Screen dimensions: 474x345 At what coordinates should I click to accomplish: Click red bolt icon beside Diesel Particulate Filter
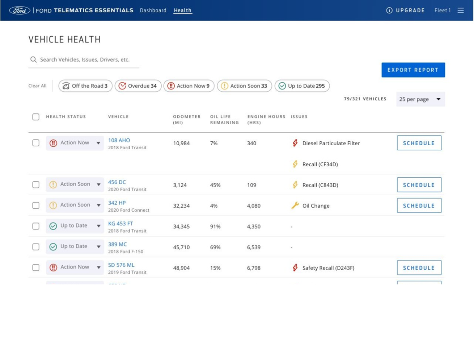[x=295, y=143]
